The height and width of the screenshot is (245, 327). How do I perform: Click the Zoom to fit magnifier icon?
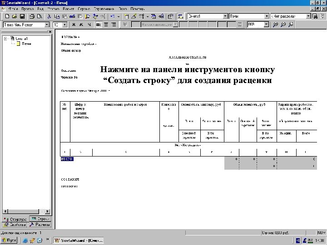click(x=291, y=24)
